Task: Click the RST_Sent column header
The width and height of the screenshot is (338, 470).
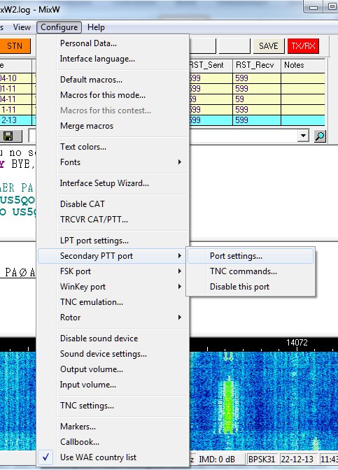Action: pos(210,65)
